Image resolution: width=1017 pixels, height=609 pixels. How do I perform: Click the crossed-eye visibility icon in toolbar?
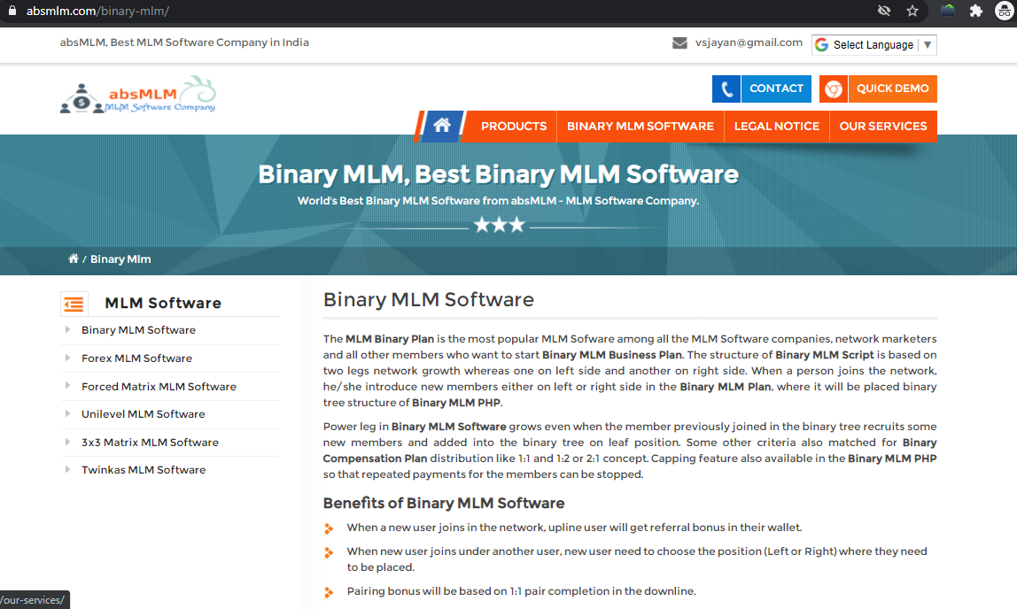[x=883, y=11]
